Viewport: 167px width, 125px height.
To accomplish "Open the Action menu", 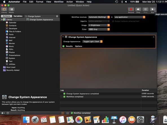I will tap(70, 2).
